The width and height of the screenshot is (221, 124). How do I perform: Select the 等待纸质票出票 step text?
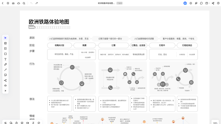point(138,54)
